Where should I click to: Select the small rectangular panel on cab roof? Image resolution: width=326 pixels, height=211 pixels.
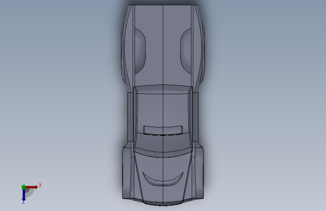click(163, 130)
